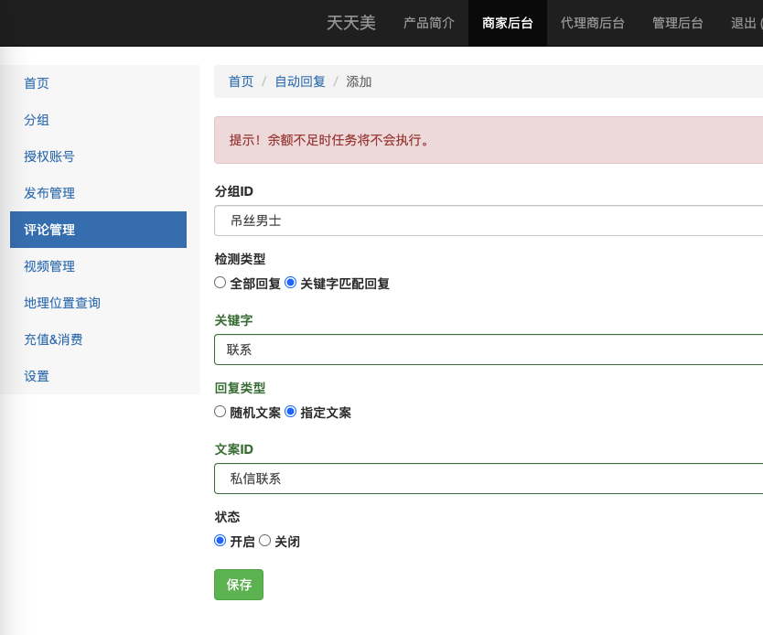This screenshot has width=763, height=635.
Task: Select the 关键字匹配回复 radio option
Action: [291, 283]
